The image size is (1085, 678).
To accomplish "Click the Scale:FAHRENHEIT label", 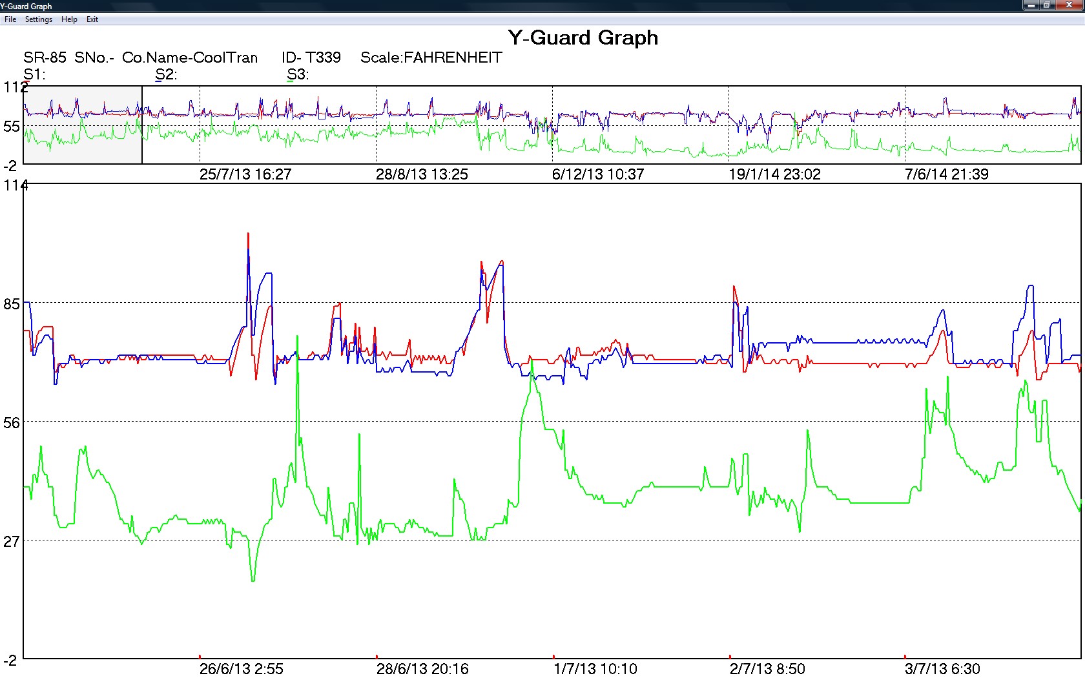I will 431,57.
